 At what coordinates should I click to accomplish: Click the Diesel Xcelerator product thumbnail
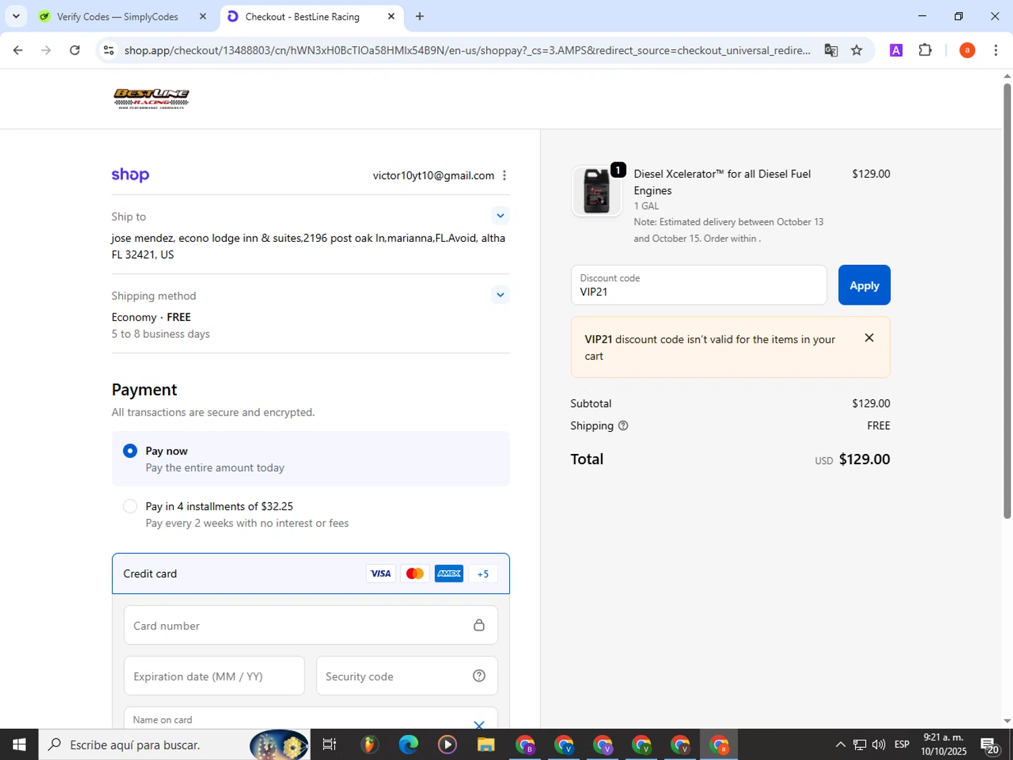coord(596,191)
